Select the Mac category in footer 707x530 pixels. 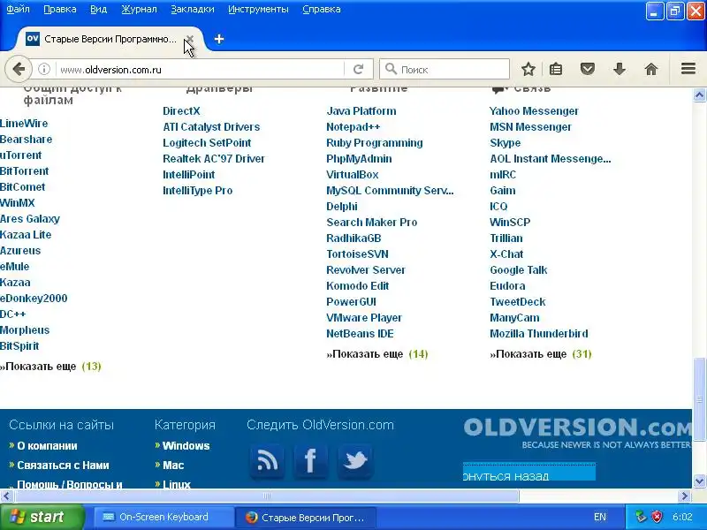click(x=173, y=466)
